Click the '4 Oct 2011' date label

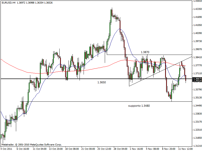[6, 149]
